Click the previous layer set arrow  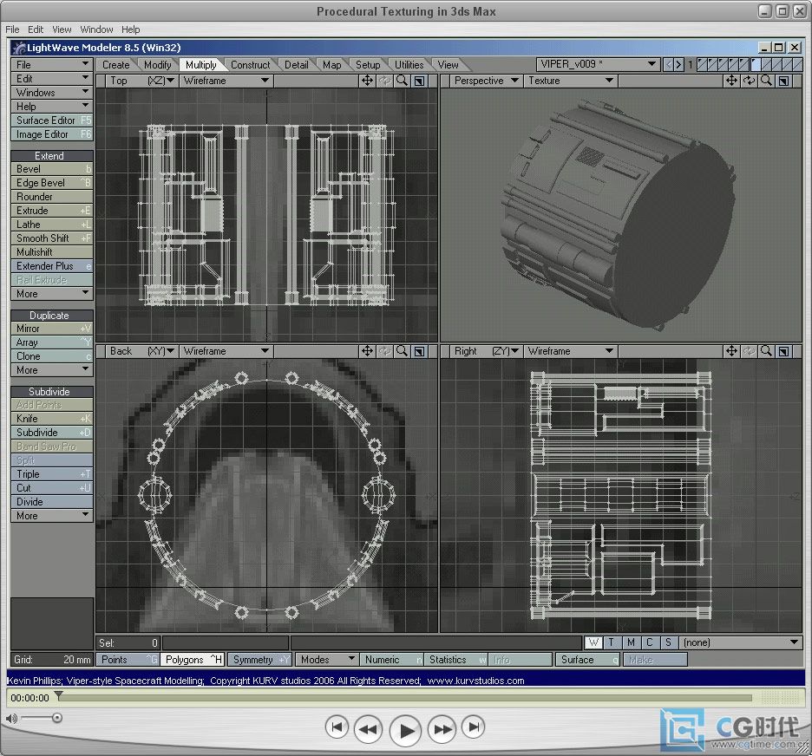669,65
